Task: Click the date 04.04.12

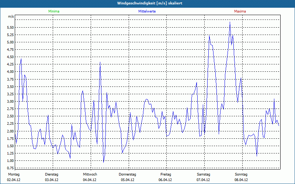Action: tap(90, 180)
